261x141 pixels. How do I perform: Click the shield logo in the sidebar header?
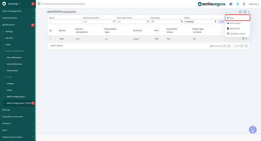coord(4,4)
